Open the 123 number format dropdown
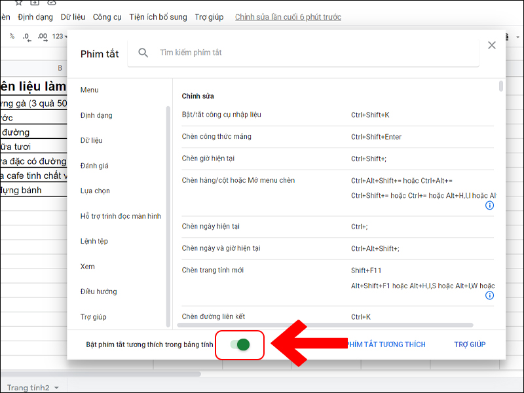This screenshot has width=524, height=393. click(60, 36)
